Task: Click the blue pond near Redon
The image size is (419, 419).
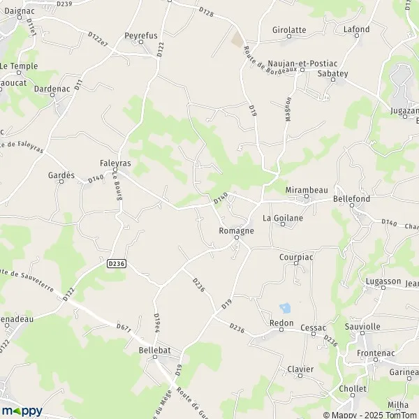Action: point(285,308)
